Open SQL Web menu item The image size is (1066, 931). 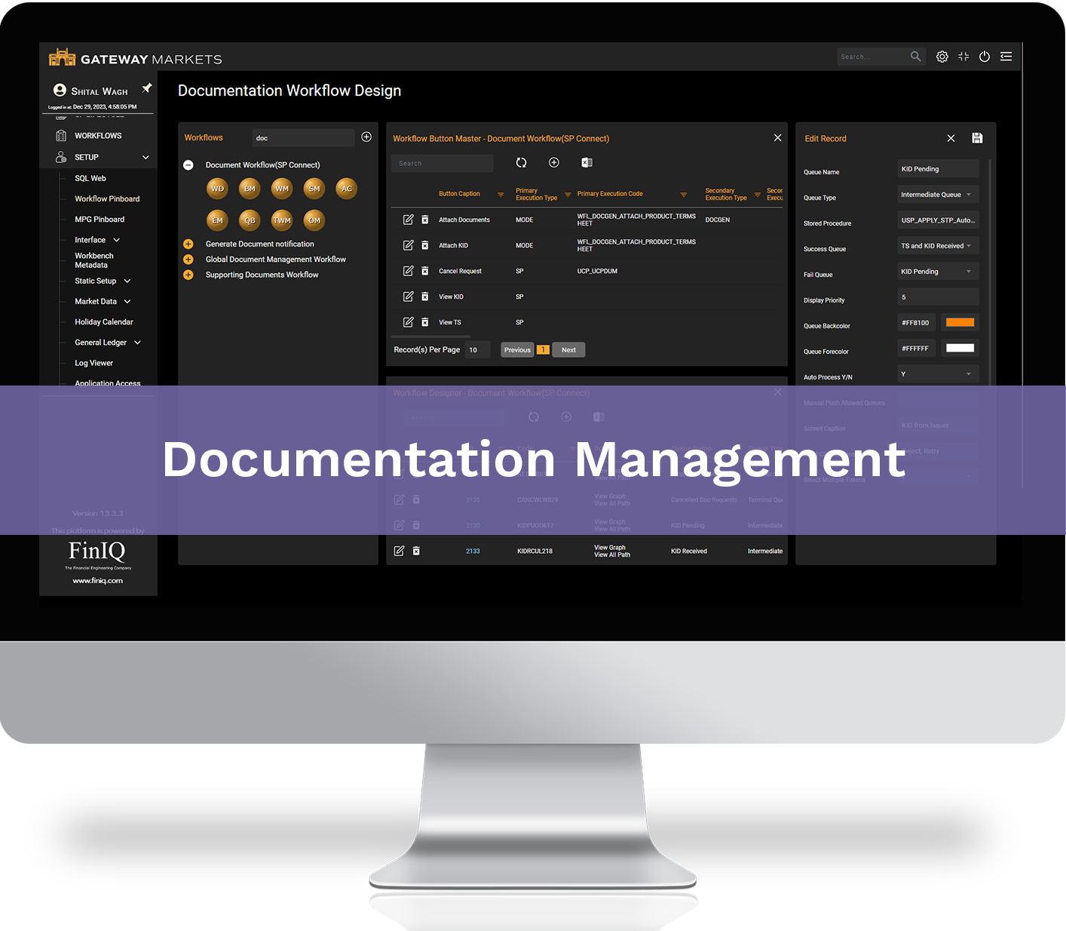pos(90,178)
